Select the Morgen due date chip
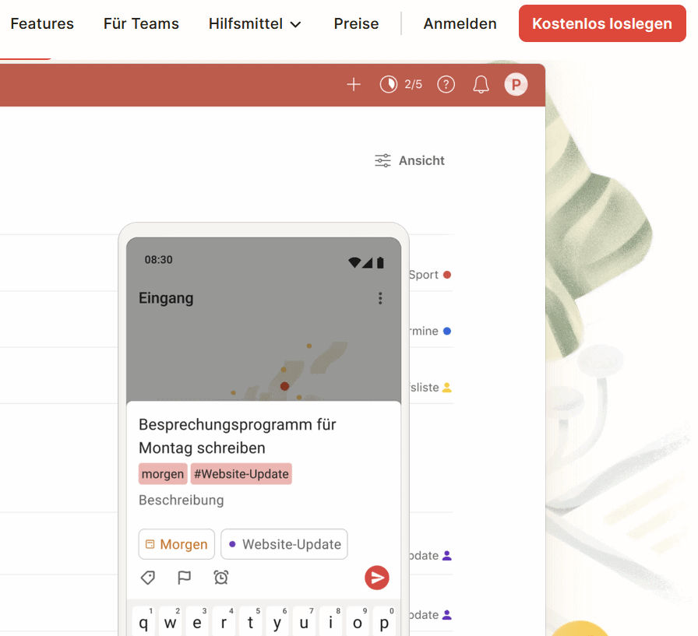Image resolution: width=698 pixels, height=636 pixels. [177, 544]
